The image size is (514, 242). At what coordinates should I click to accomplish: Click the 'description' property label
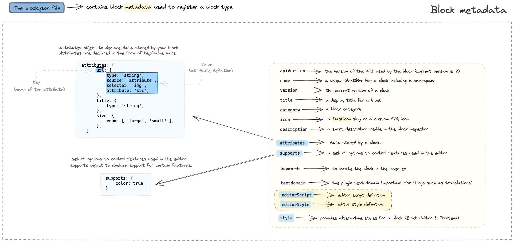[294, 130]
